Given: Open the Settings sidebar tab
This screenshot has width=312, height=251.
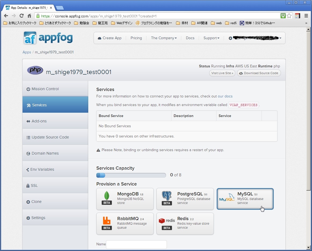Looking at the screenshot, I should 55,218.
